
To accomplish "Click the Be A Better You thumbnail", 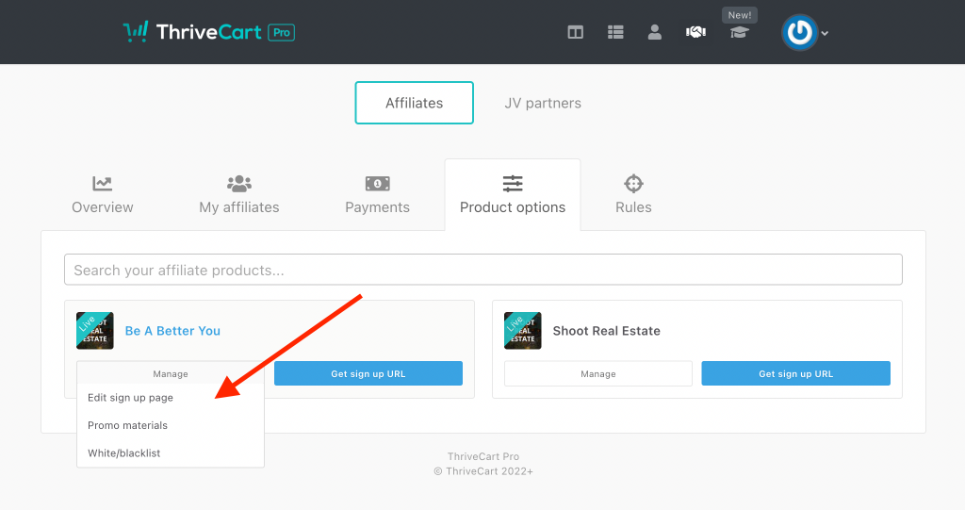I will pos(95,331).
